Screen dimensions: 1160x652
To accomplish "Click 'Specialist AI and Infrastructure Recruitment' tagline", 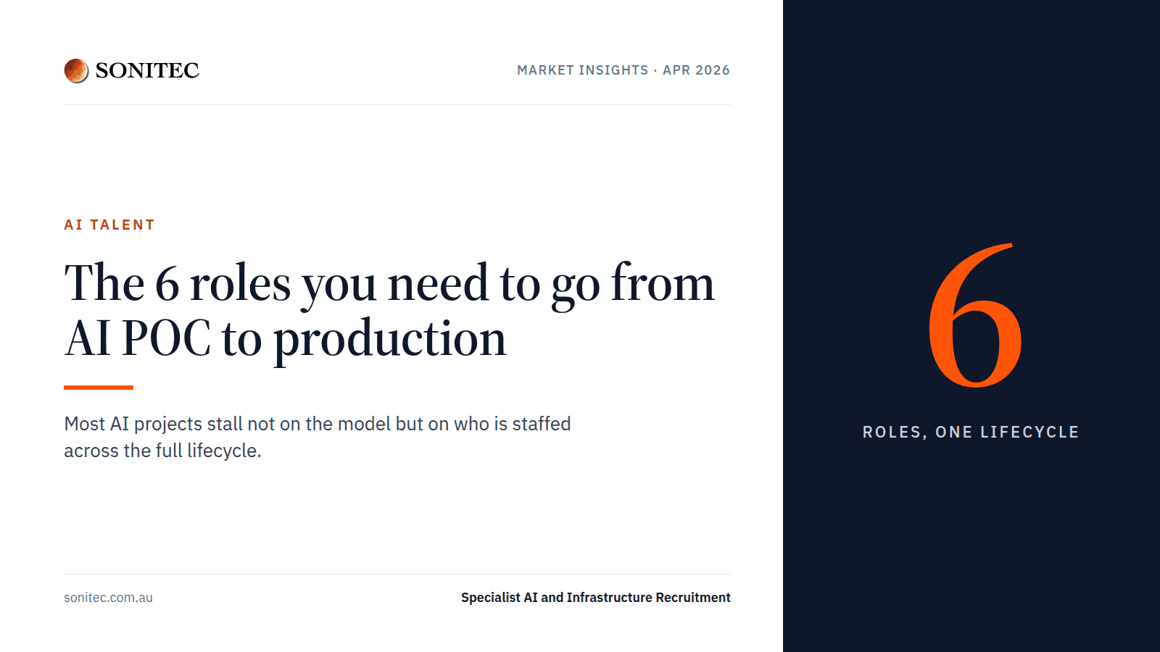I will coord(596,598).
